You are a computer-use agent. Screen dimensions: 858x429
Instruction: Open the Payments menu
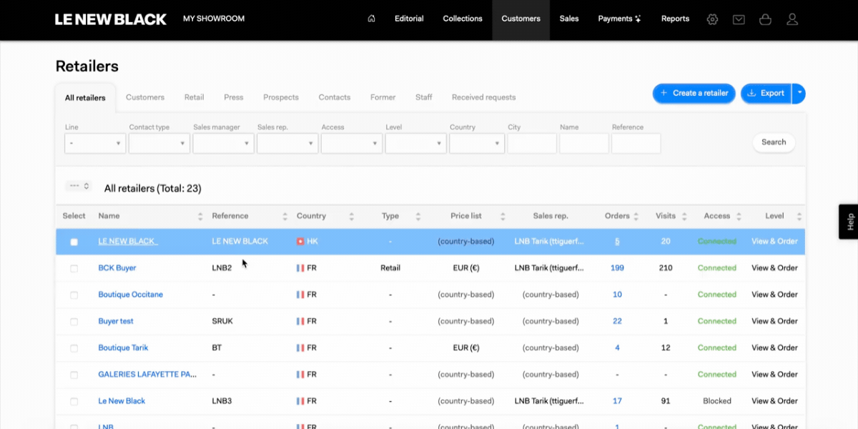coord(619,19)
